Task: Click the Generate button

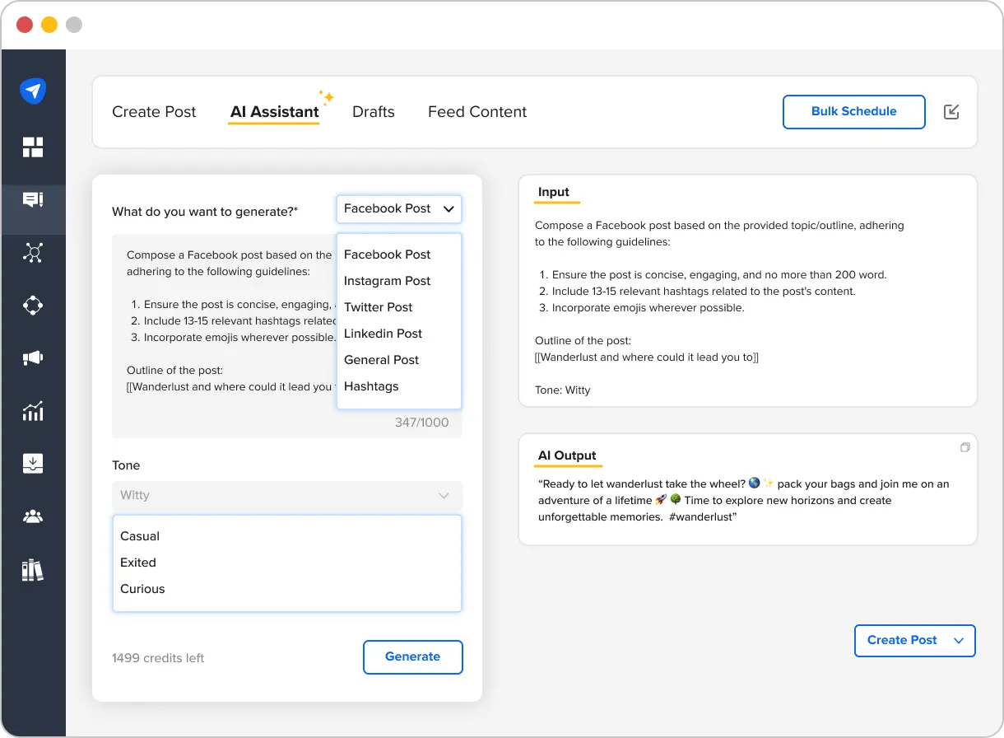Action: pyautogui.click(x=412, y=656)
